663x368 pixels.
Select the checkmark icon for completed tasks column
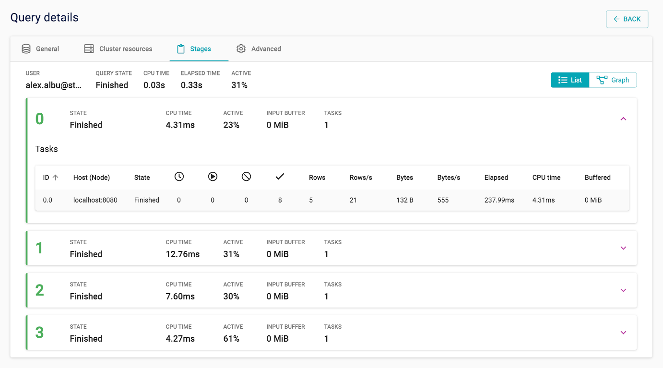pos(280,176)
